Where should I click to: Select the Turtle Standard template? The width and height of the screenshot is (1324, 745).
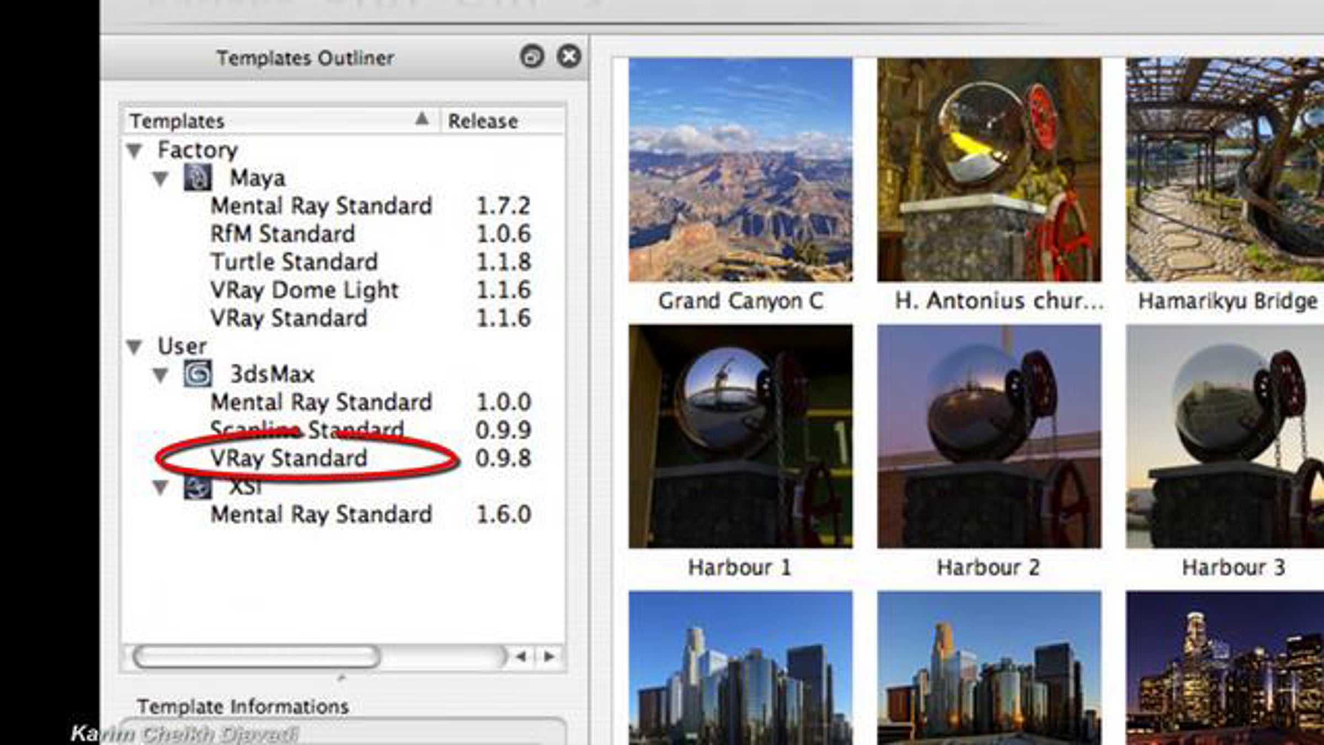pos(294,262)
